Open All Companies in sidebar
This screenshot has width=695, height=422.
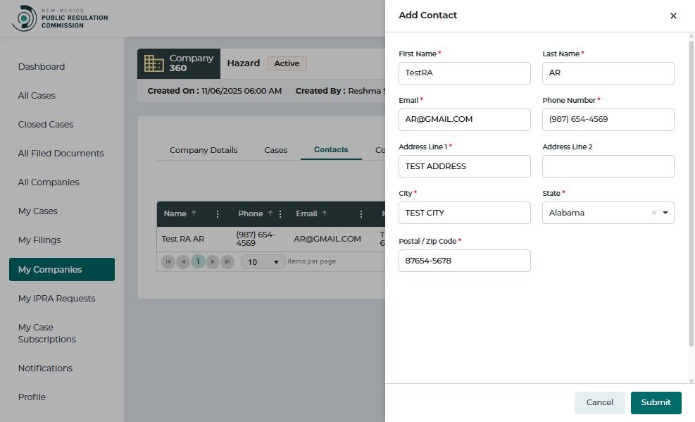pyautogui.click(x=49, y=182)
